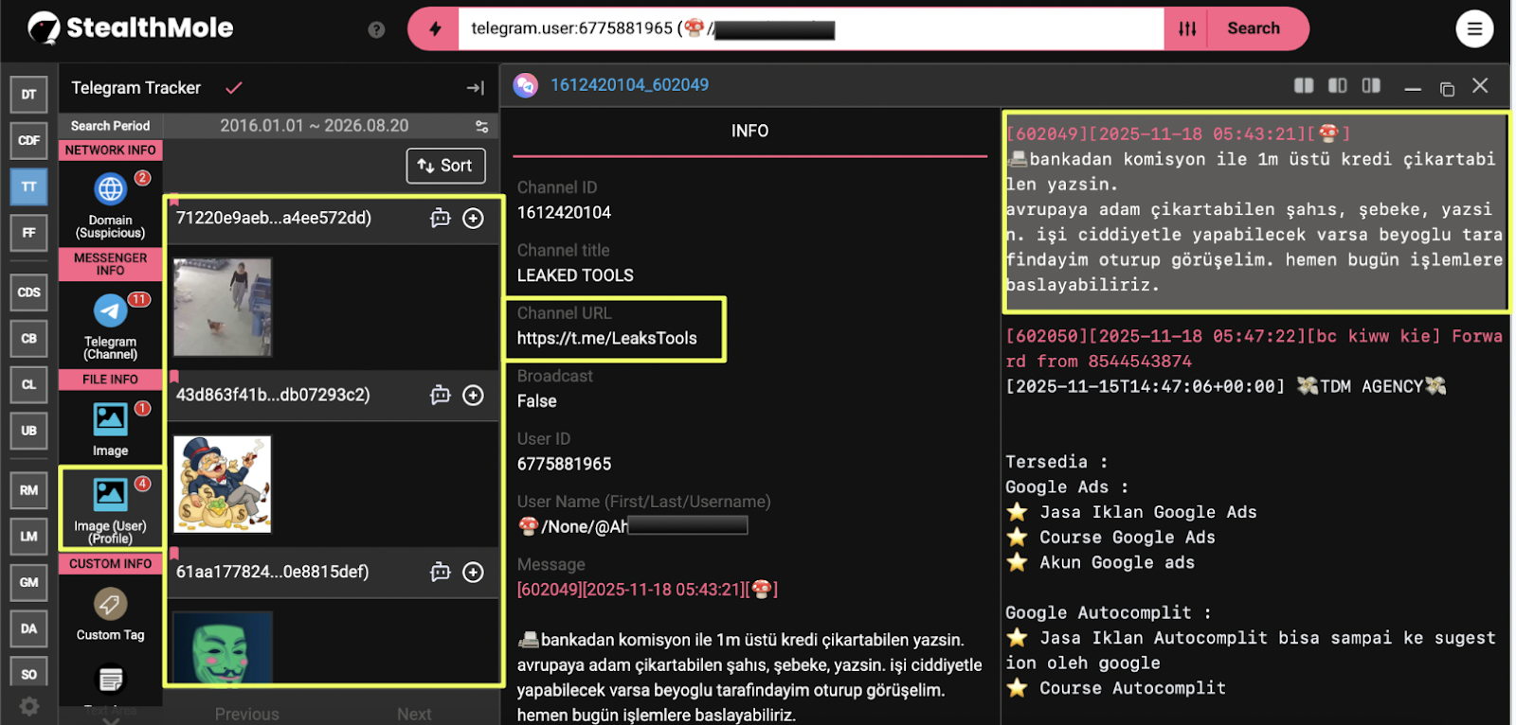Select the Custom Tag category

pyautogui.click(x=111, y=614)
